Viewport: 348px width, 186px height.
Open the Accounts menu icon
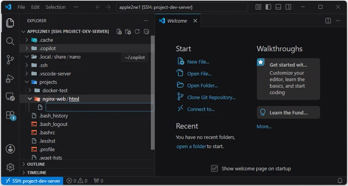[x=10, y=149]
